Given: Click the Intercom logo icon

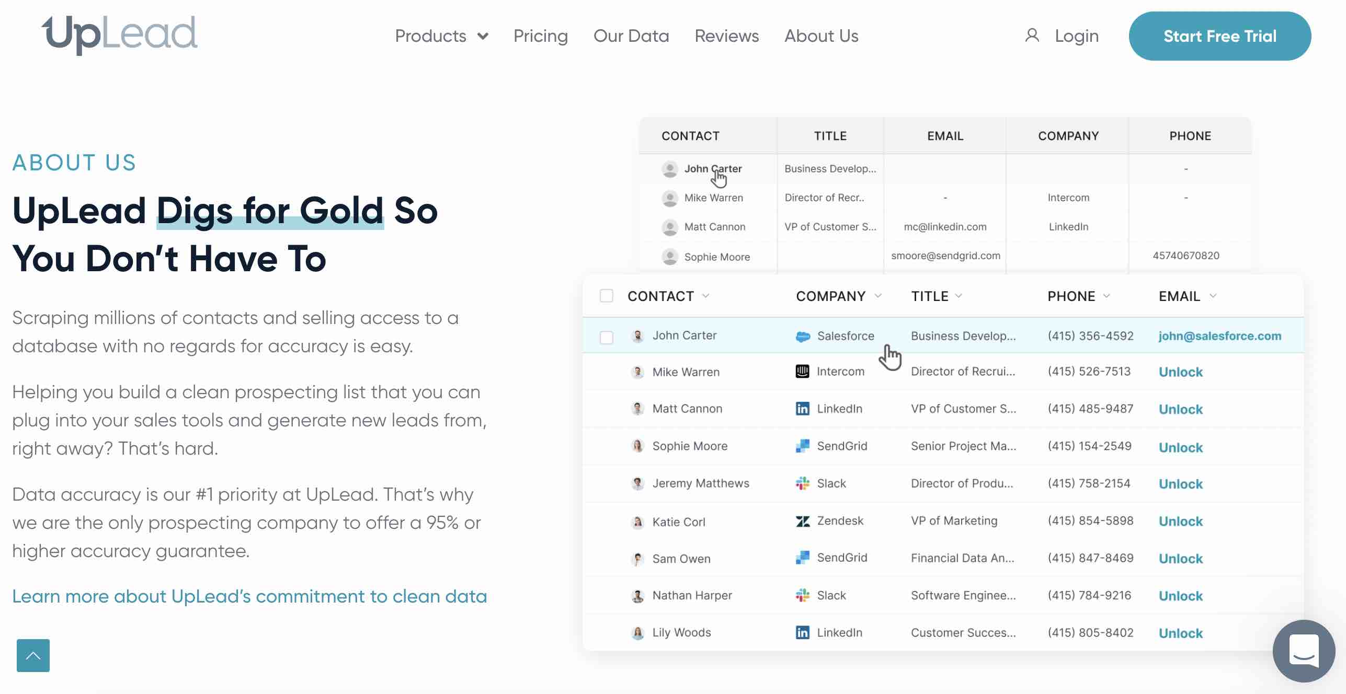Looking at the screenshot, I should pos(802,372).
